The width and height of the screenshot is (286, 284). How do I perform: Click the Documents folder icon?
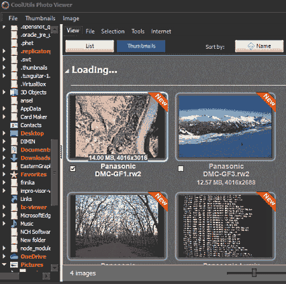coord(14,150)
